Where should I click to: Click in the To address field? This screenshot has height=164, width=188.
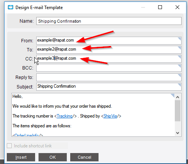click(x=109, y=50)
